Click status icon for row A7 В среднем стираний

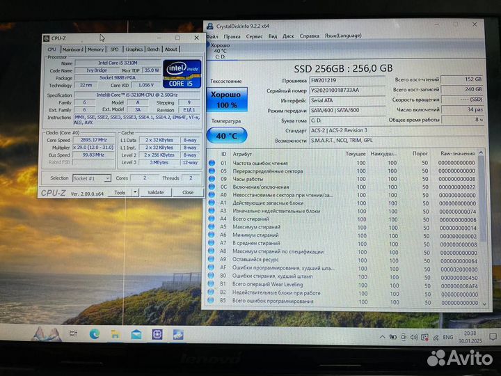(212, 243)
